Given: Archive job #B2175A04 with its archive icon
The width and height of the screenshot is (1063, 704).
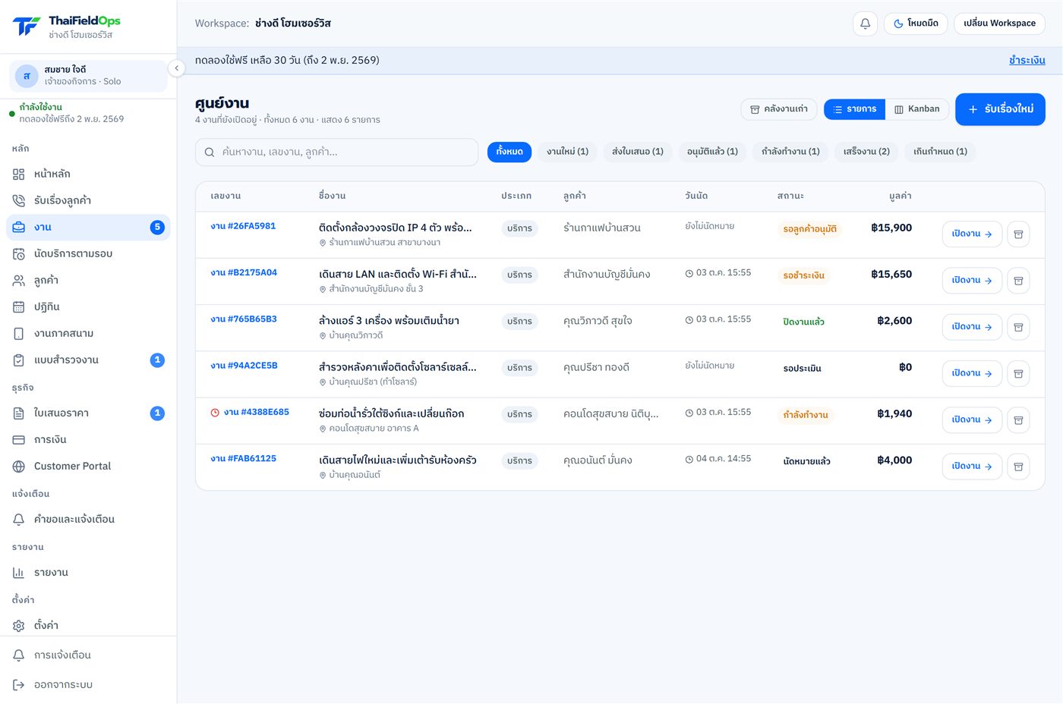Looking at the screenshot, I should tap(1018, 281).
